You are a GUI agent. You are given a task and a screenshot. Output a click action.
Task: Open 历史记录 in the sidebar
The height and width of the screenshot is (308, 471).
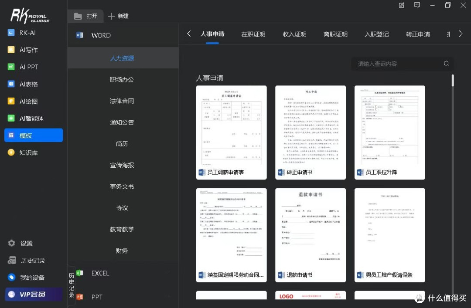(x=27, y=260)
